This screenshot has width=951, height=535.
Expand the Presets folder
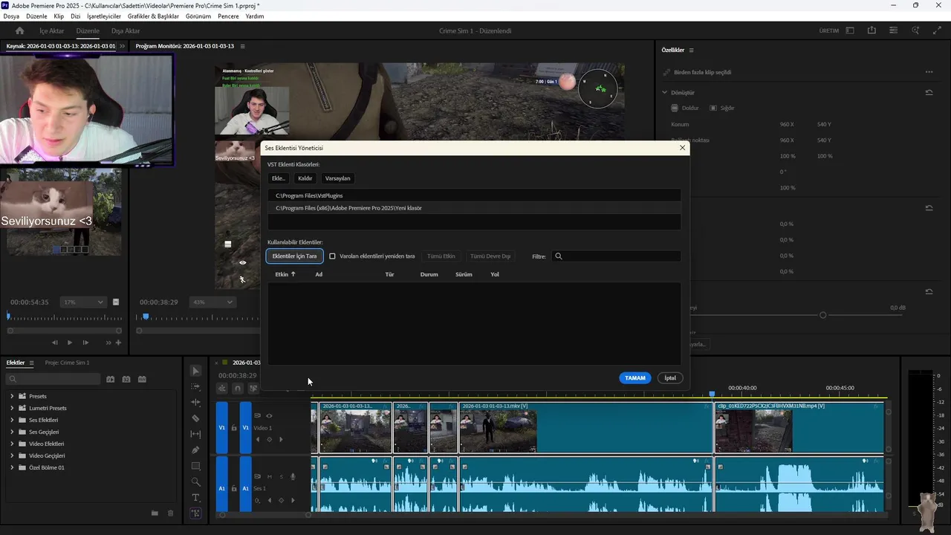click(x=12, y=396)
